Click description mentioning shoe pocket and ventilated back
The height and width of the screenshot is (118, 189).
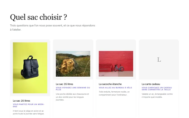72,97
